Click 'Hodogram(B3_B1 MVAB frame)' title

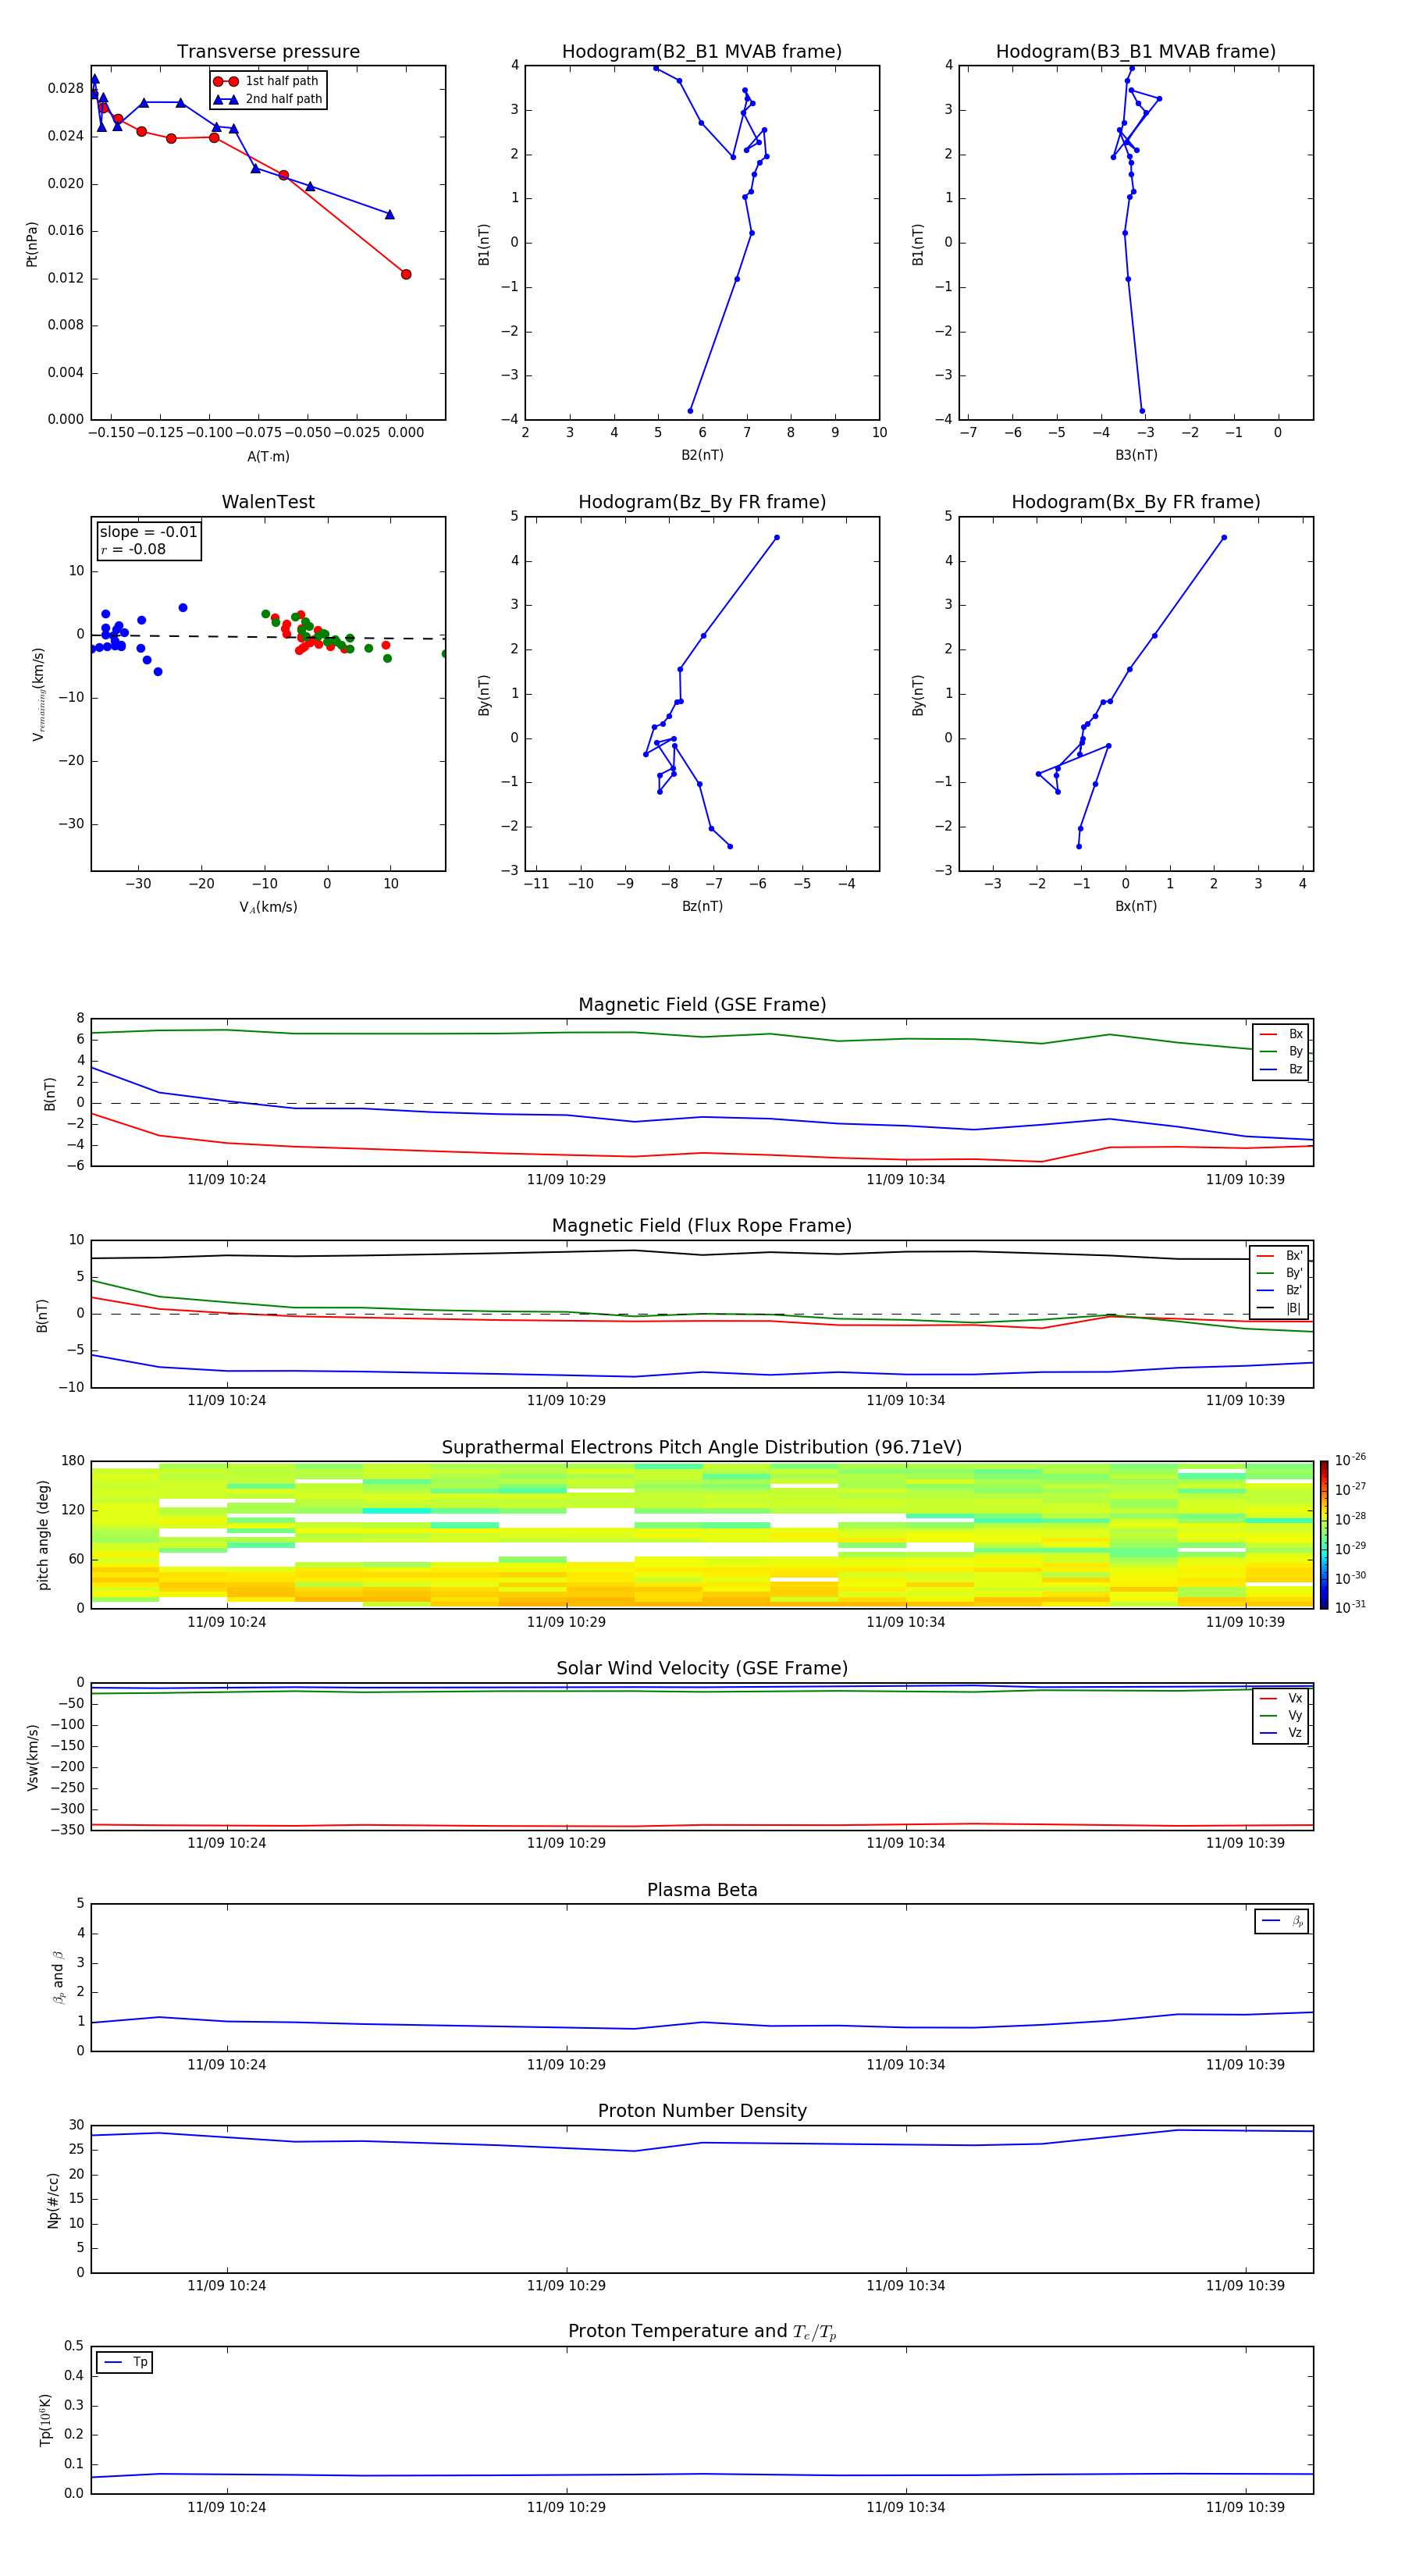pos(1136,52)
